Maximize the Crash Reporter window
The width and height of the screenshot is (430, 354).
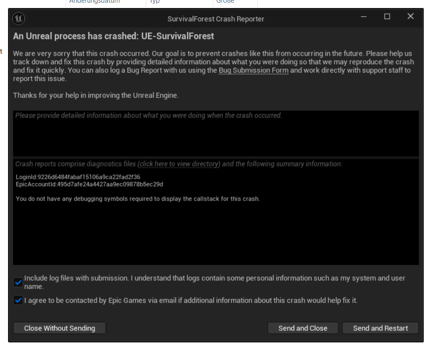(x=387, y=16)
